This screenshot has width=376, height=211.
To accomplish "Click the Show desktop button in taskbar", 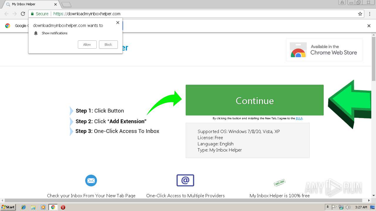I will click(x=372, y=207).
